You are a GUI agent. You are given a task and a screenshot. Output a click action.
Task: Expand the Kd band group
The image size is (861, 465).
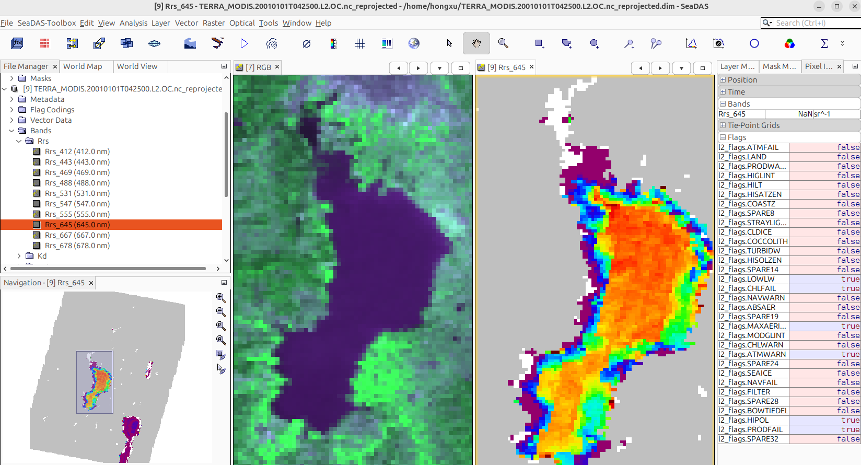(19, 256)
